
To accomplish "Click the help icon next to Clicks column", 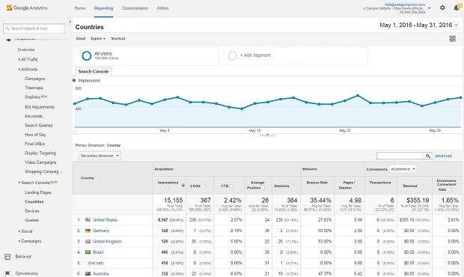I will click(204, 186).
